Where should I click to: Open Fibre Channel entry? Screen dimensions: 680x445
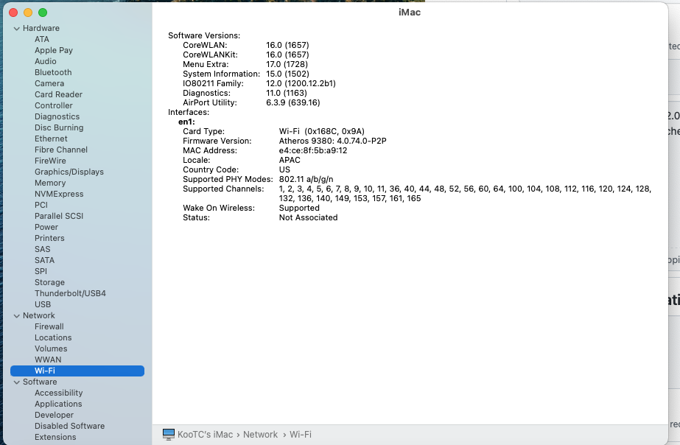coord(61,150)
